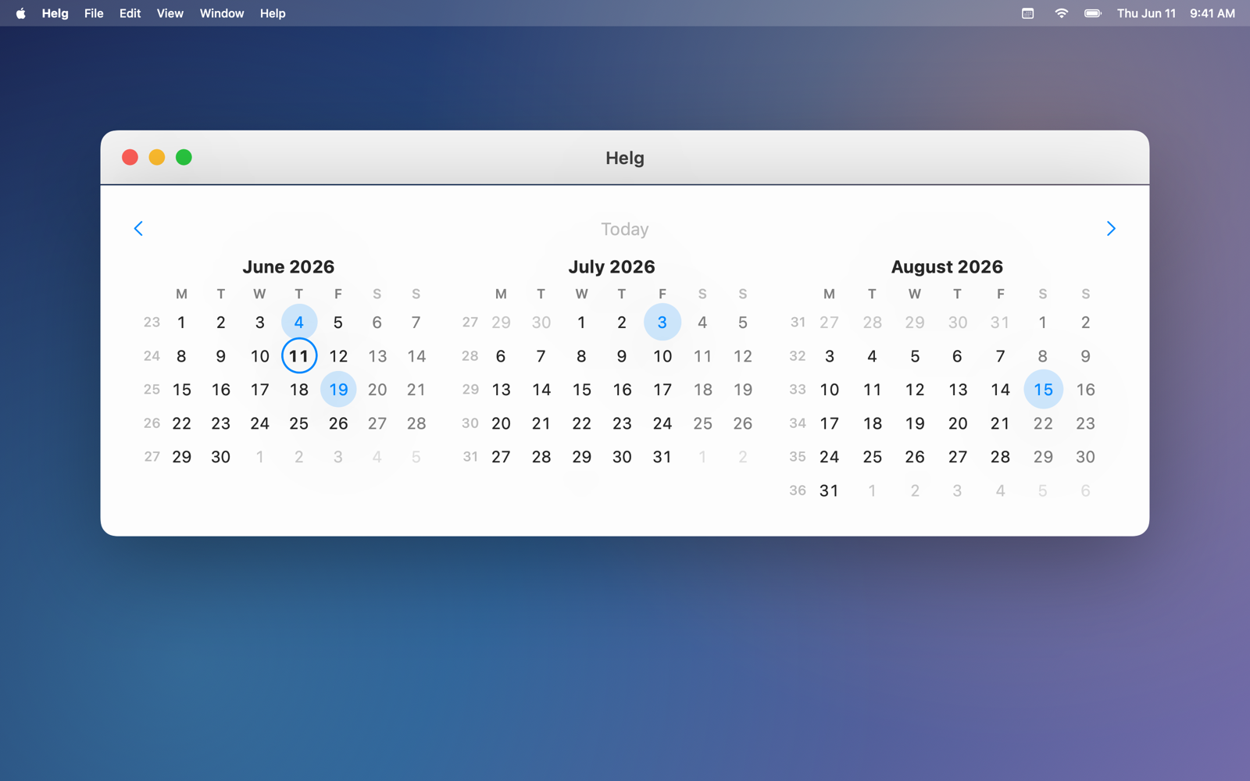1250x781 pixels.
Task: Open the Help menu
Action: (x=273, y=13)
